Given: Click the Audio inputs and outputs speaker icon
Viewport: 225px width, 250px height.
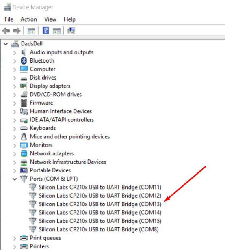Looking at the screenshot, I should [x=24, y=52].
